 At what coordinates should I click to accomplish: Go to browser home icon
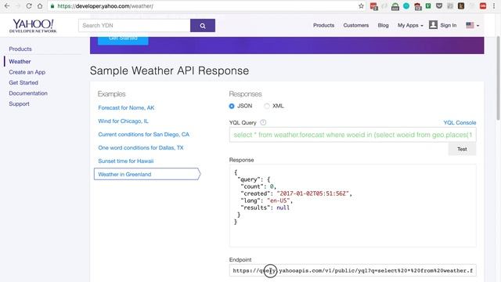point(40,6)
